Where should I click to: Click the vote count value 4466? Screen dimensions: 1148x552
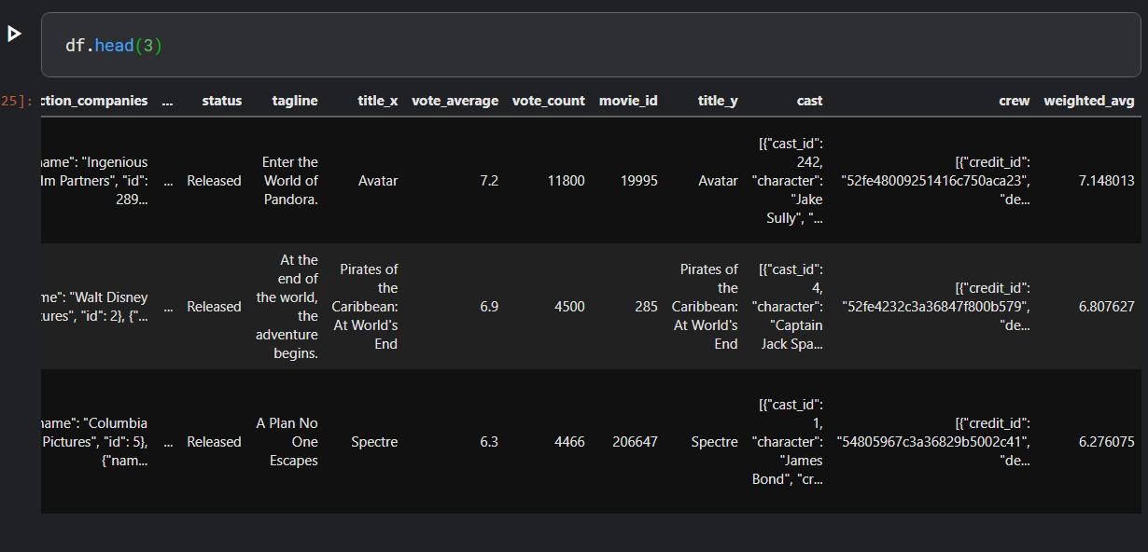click(x=570, y=442)
